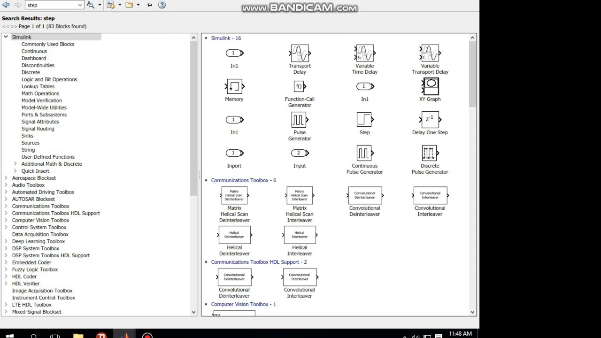Viewport: 601px width, 338px height.
Task: Select the Discrete Pulse Generator block
Action: 430,160
